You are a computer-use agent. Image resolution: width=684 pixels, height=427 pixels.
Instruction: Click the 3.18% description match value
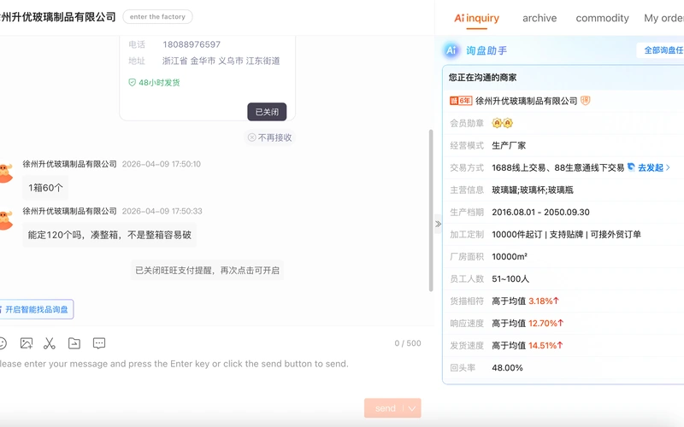coord(544,301)
